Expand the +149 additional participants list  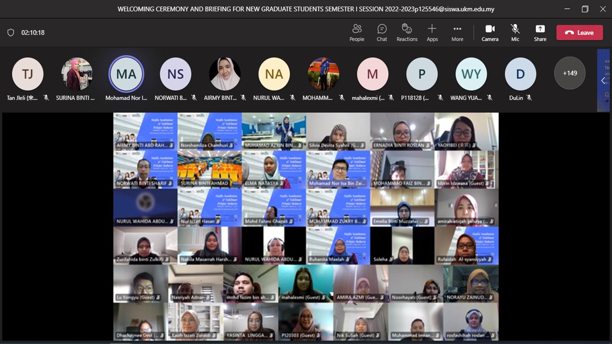point(569,74)
